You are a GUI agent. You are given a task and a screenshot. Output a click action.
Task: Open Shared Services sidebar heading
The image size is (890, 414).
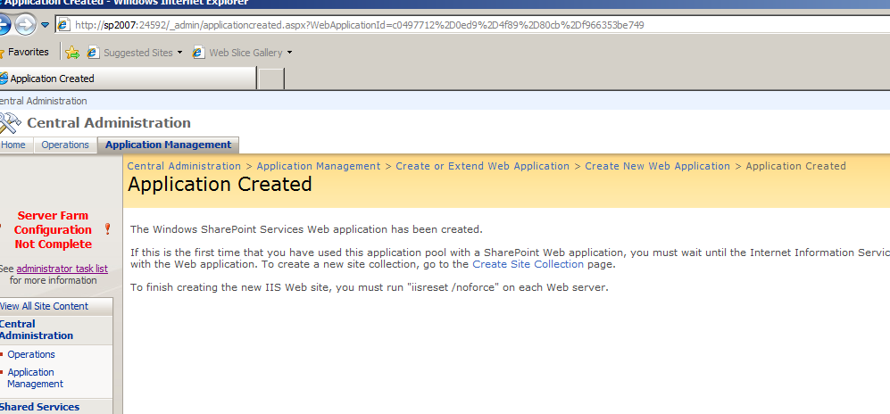(39, 407)
